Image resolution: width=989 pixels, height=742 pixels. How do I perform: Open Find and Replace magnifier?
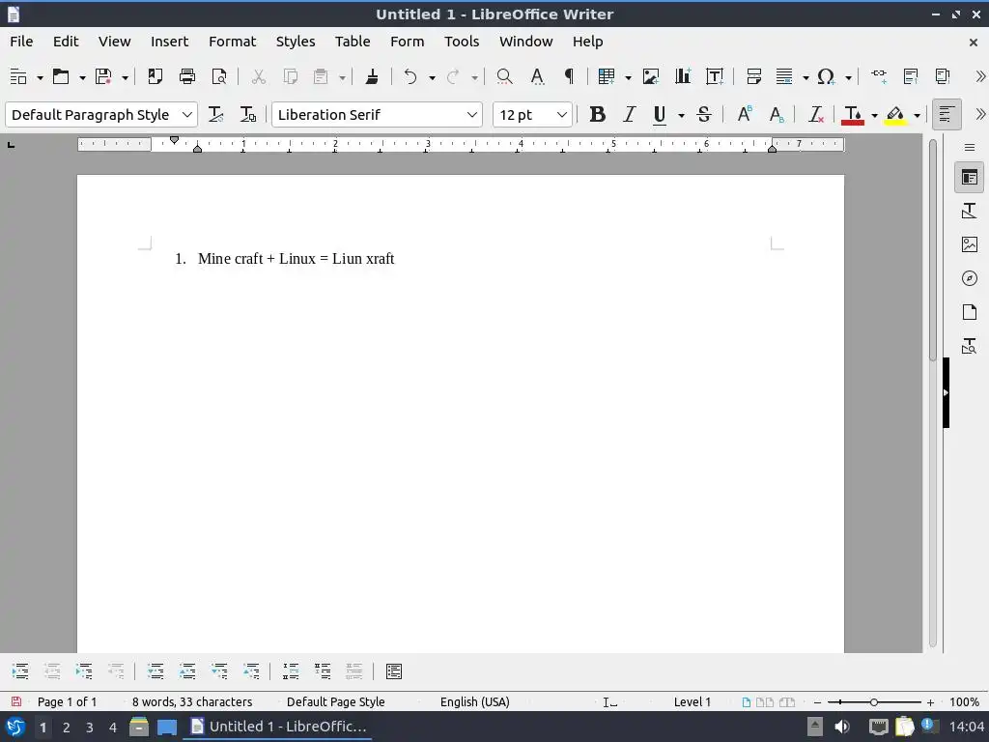[504, 77]
